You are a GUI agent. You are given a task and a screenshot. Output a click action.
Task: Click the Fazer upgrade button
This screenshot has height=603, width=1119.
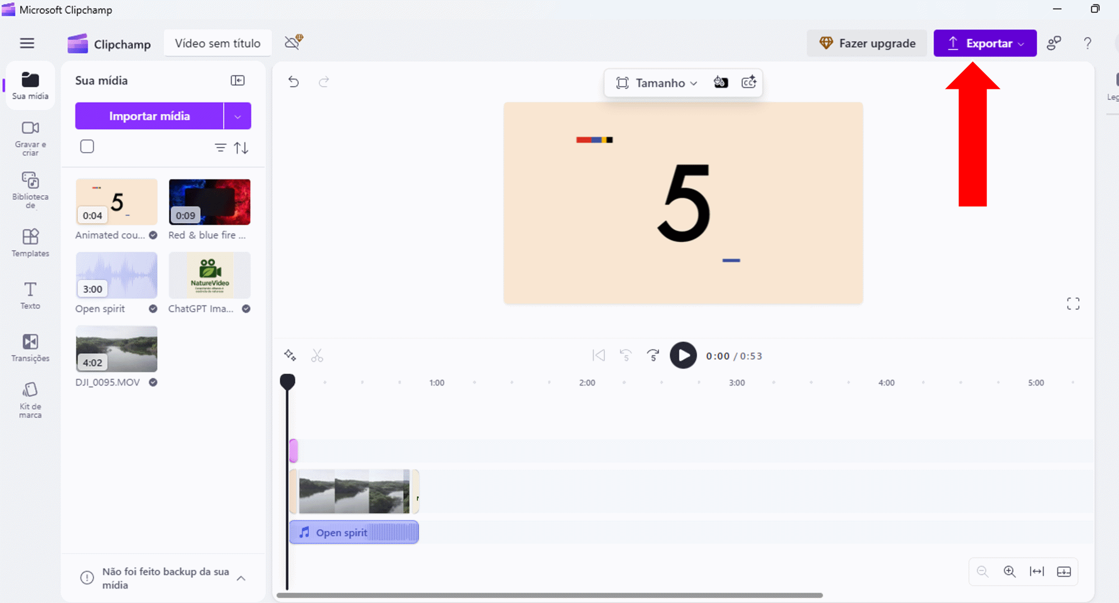tap(867, 44)
